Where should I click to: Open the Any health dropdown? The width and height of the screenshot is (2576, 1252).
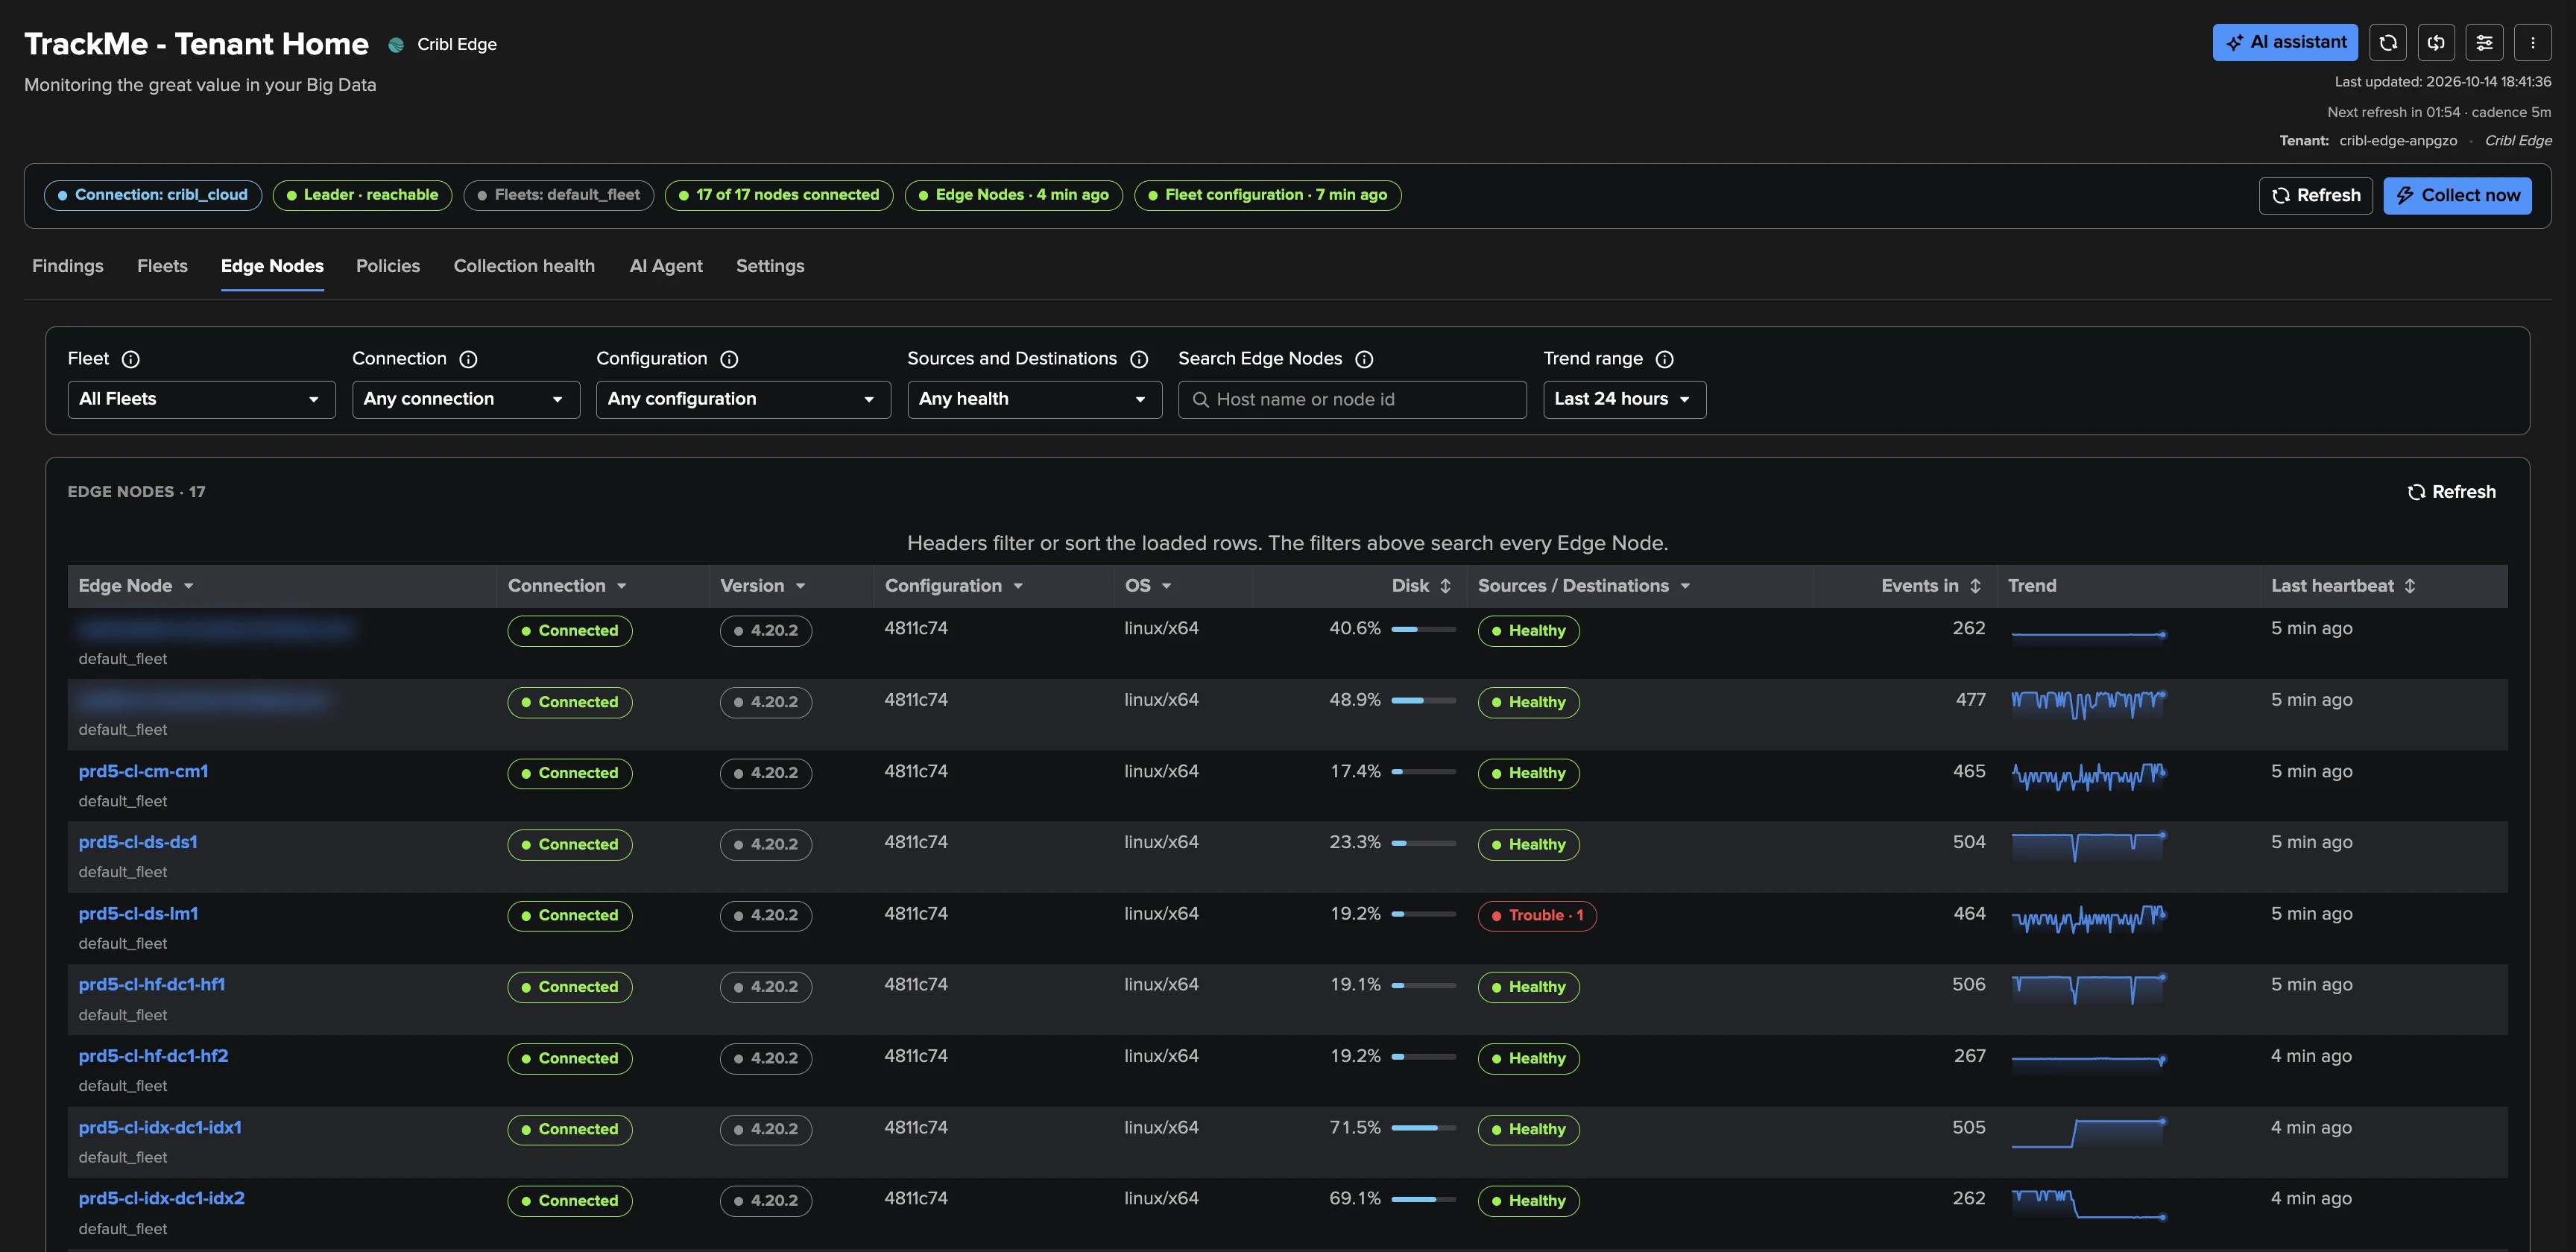(1034, 399)
